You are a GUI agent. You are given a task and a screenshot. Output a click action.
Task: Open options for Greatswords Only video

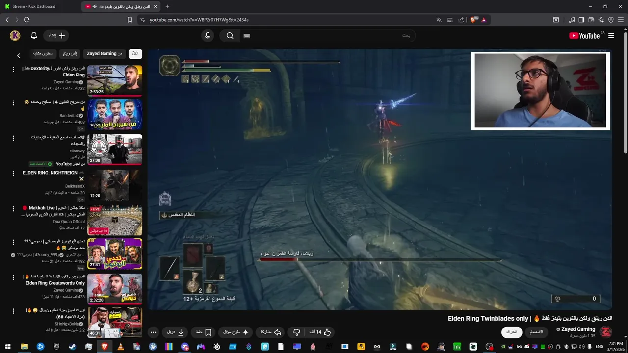click(x=13, y=277)
